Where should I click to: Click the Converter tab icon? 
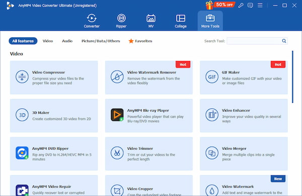point(92,18)
